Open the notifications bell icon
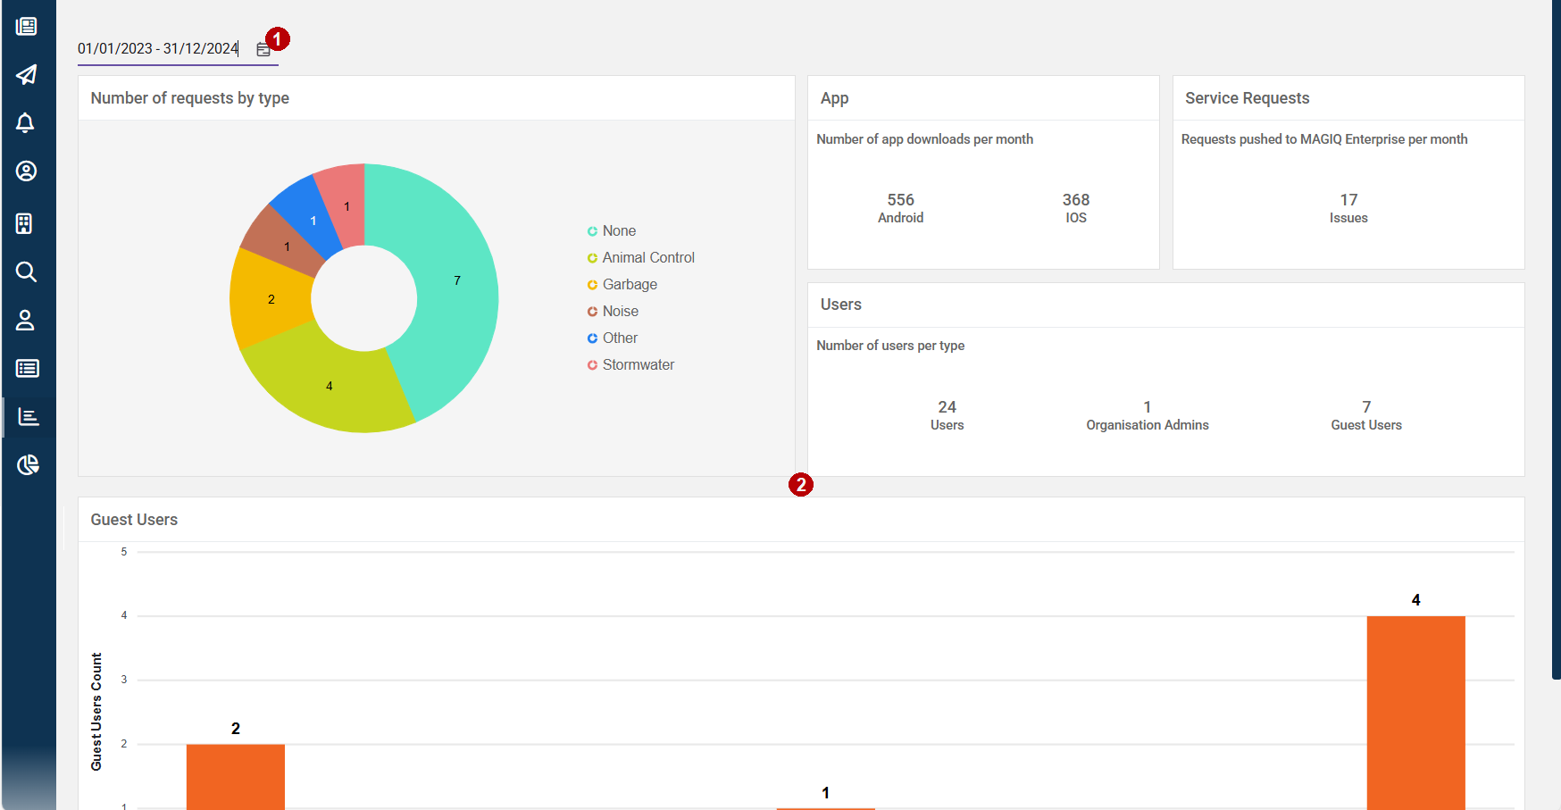This screenshot has width=1561, height=810. point(26,123)
